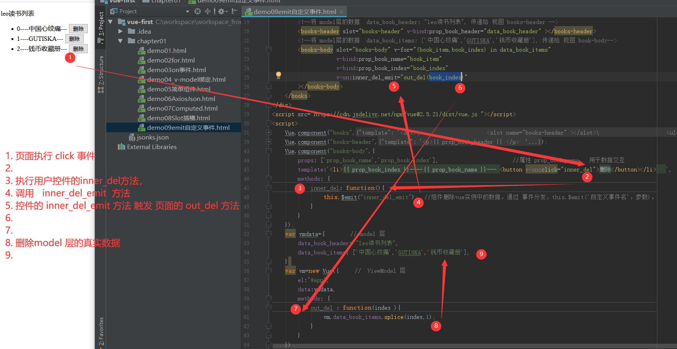Image resolution: width=677 pixels, height=349 pixels.
Task: Collapse the fold marker on line 43
Action: point(269,151)
